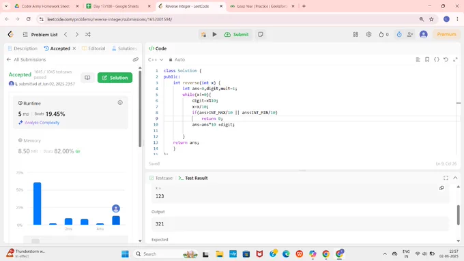Open LeetCode settings gear
Image resolution: width=464 pixels, height=261 pixels.
click(x=368, y=35)
